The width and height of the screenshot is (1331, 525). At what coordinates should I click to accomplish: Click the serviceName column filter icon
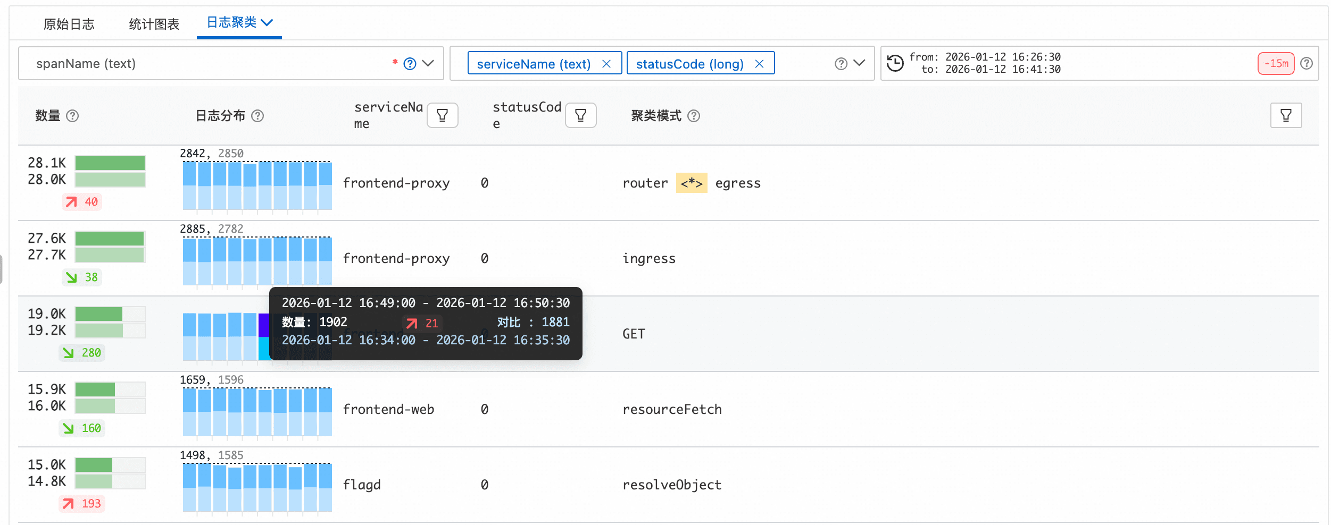442,115
